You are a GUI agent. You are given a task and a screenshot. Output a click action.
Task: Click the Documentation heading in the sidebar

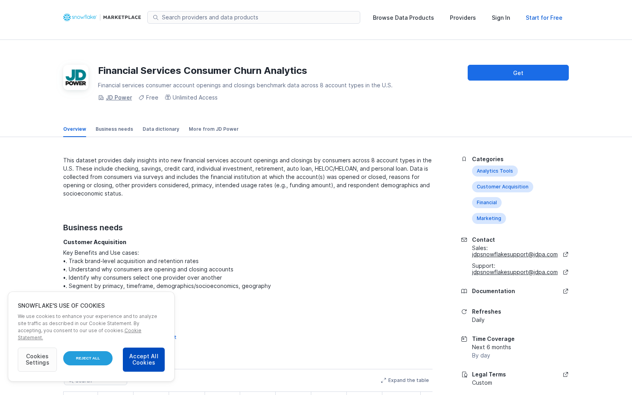(x=493, y=291)
